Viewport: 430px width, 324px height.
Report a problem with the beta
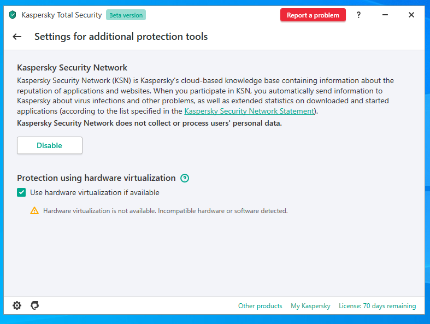(x=313, y=15)
